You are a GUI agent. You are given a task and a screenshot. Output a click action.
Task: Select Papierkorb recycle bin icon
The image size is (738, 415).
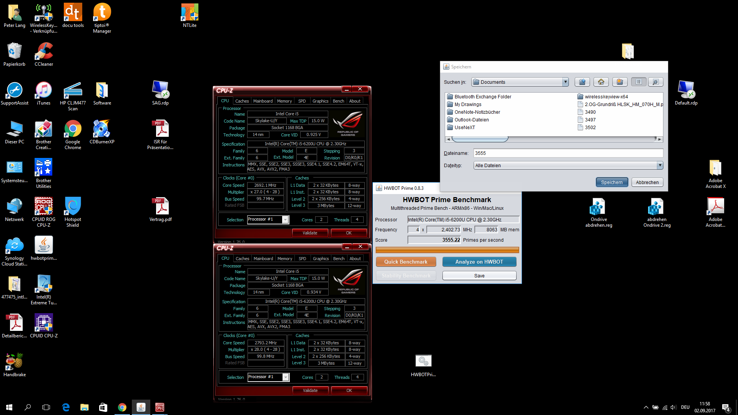pyautogui.click(x=15, y=54)
